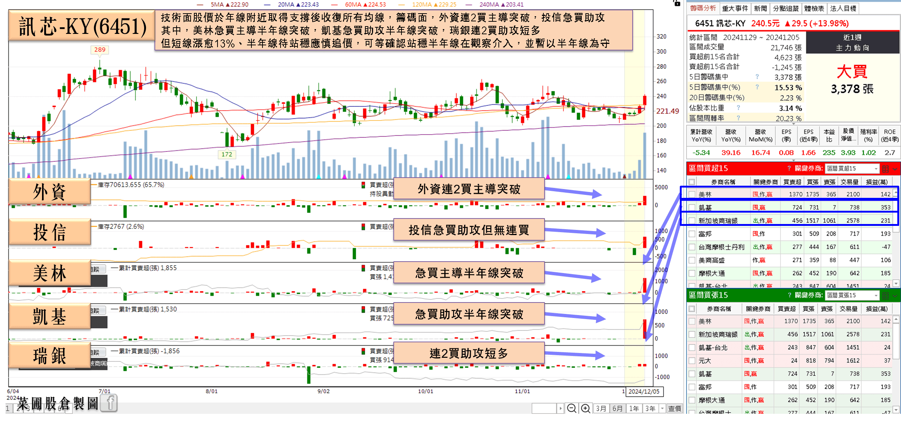The height and width of the screenshot is (423, 901).
Task: Open help icon in 區間買超15 header
Action: (789, 168)
